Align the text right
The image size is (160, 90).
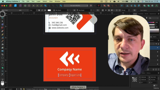point(109,10)
